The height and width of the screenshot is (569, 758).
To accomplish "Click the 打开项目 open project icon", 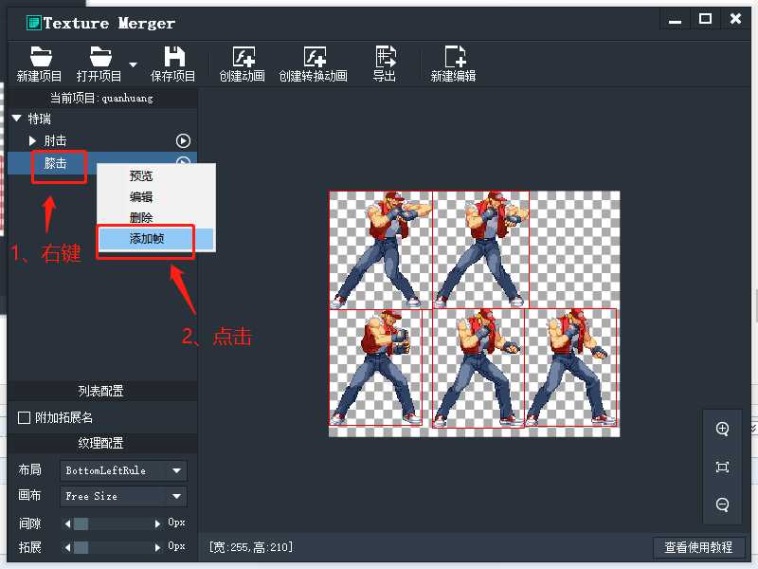I will click(100, 57).
